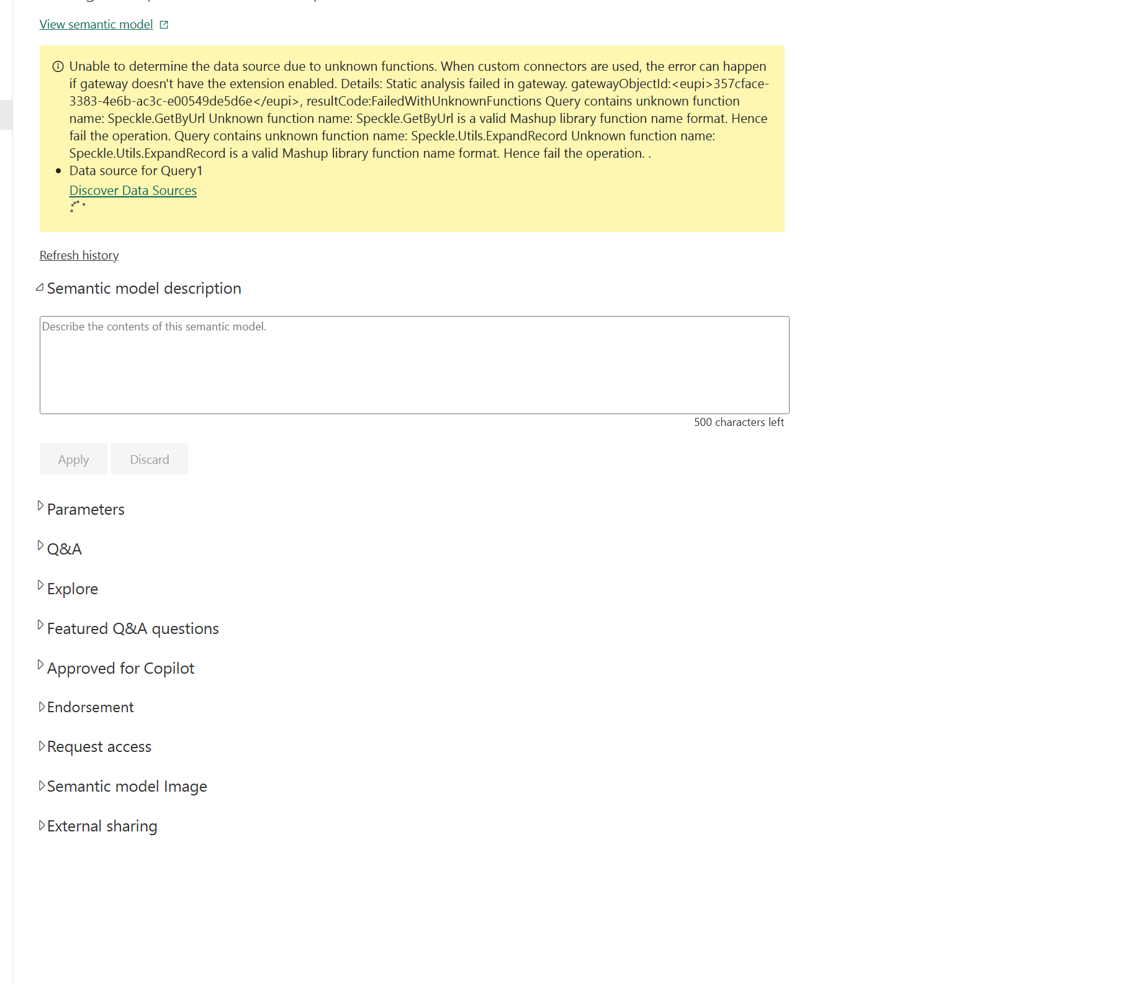Image resolution: width=1144 pixels, height=991 pixels.
Task: Click the Data source for Query1 bullet item
Action: (x=135, y=171)
